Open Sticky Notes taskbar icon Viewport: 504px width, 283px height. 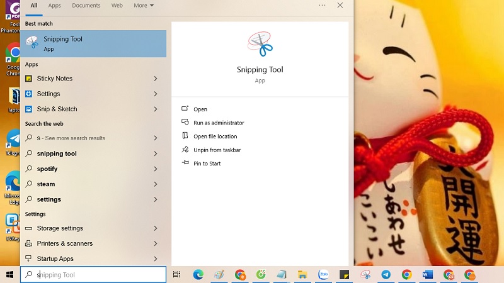point(344,275)
